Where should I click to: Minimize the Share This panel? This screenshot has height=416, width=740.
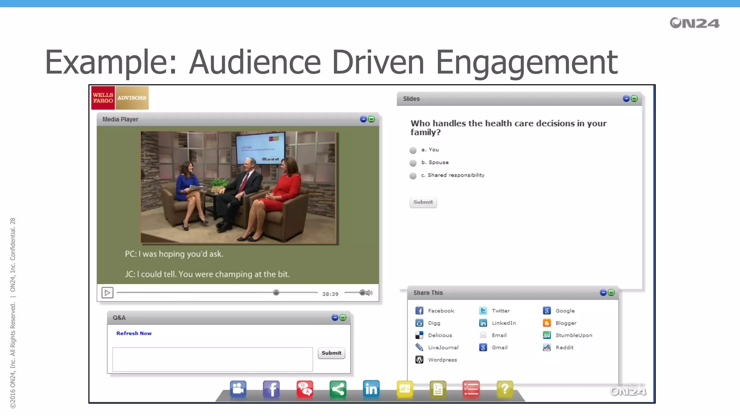point(603,292)
